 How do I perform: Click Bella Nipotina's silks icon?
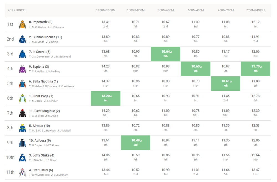[x=22, y=84]
